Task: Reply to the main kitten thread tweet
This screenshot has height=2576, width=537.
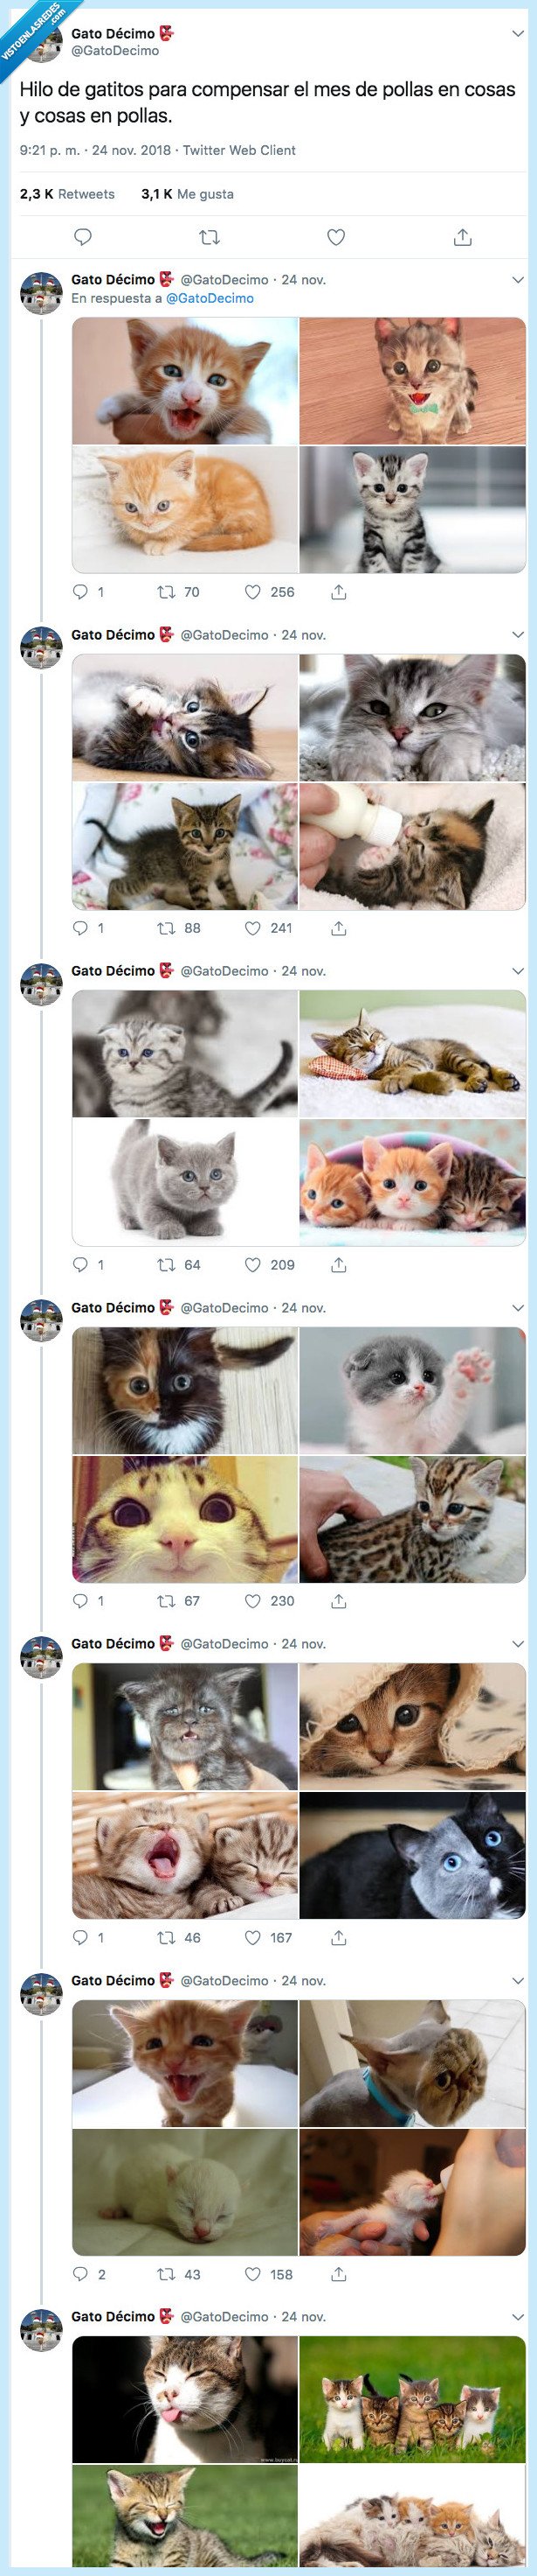Action: (x=84, y=236)
